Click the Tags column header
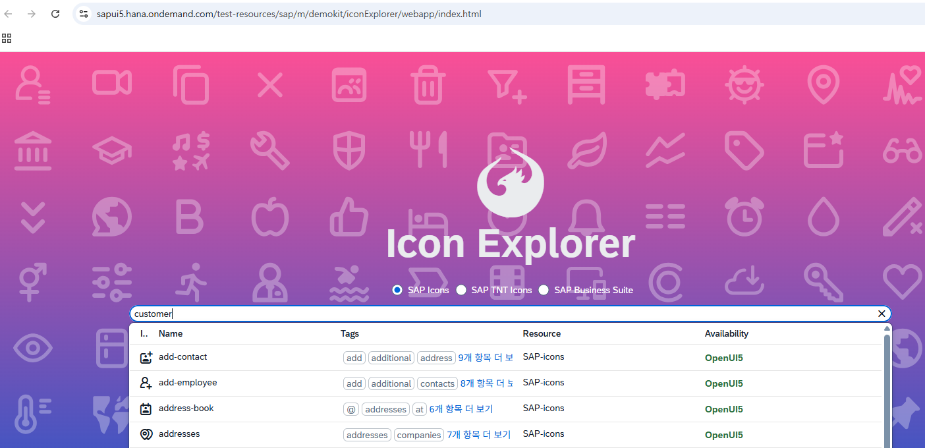 click(x=350, y=333)
